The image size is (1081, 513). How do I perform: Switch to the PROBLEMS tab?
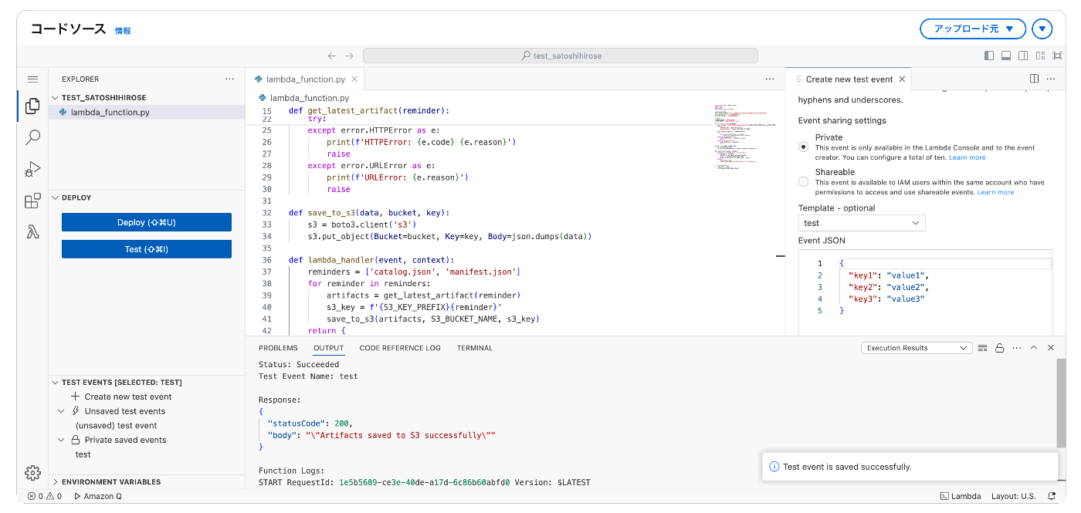[x=278, y=348]
